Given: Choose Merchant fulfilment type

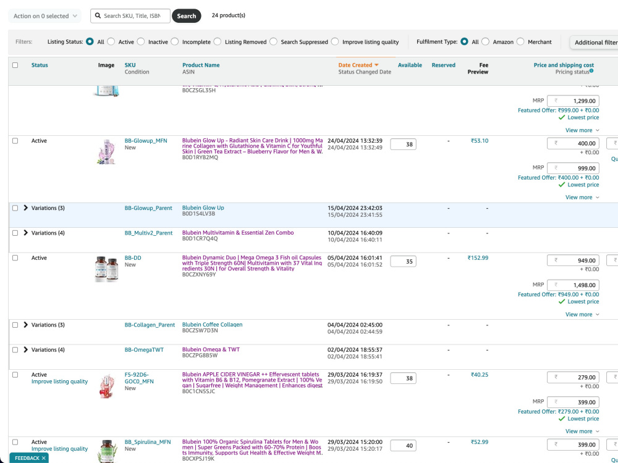Looking at the screenshot, I should point(520,41).
